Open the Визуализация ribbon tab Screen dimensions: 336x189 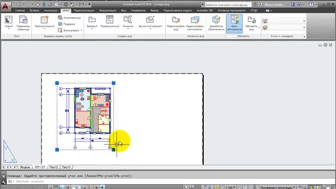(x=108, y=10)
